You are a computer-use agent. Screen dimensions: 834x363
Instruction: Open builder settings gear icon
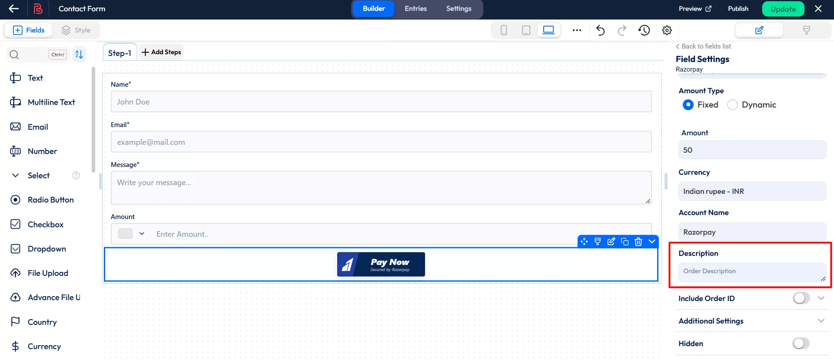tap(667, 30)
